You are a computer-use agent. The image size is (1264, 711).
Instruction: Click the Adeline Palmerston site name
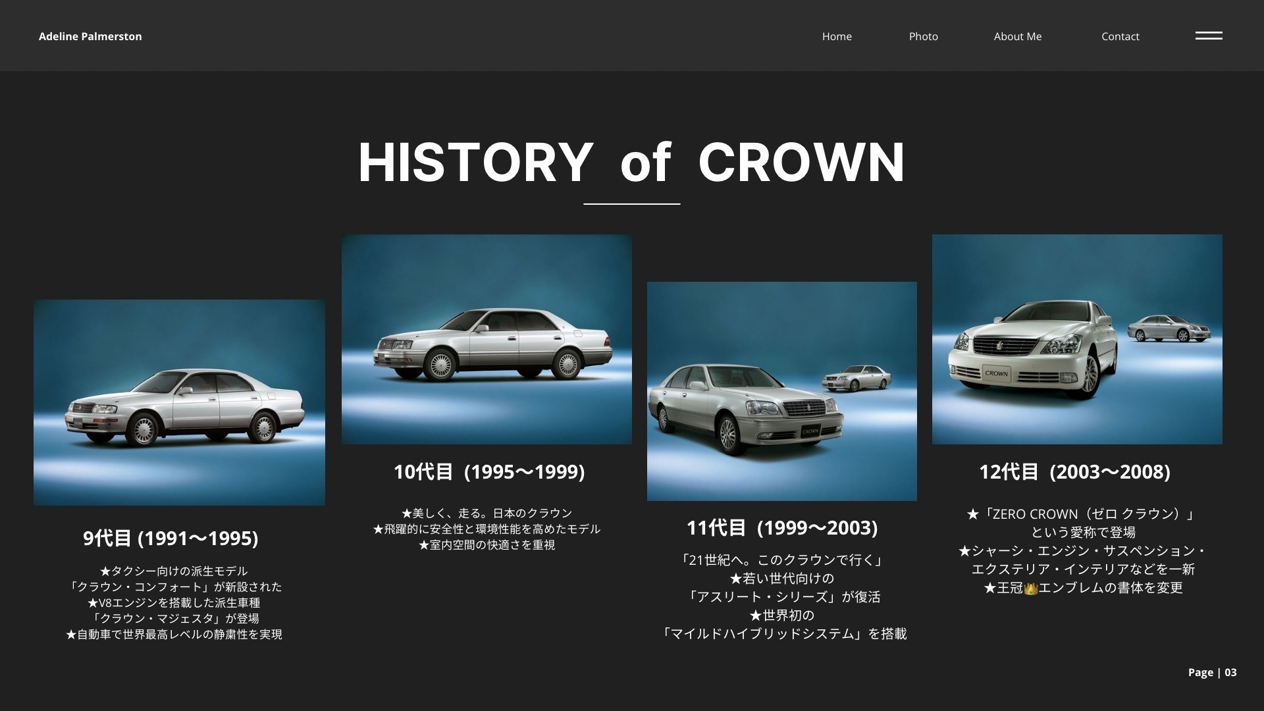coord(90,36)
